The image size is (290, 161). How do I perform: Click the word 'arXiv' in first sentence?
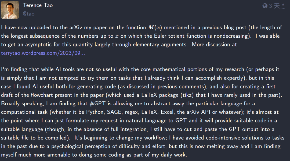tap(76, 28)
